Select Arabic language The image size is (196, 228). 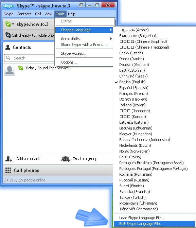(134, 30)
